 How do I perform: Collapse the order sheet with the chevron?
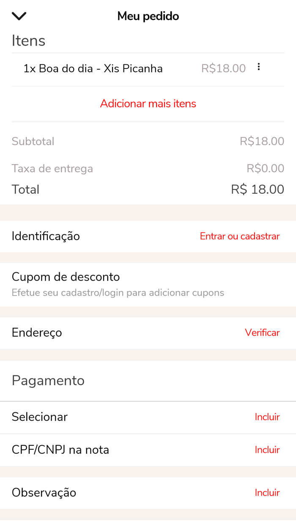(19, 16)
